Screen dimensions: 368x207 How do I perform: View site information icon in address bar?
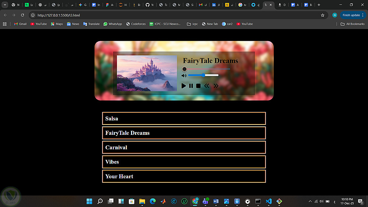(33, 15)
